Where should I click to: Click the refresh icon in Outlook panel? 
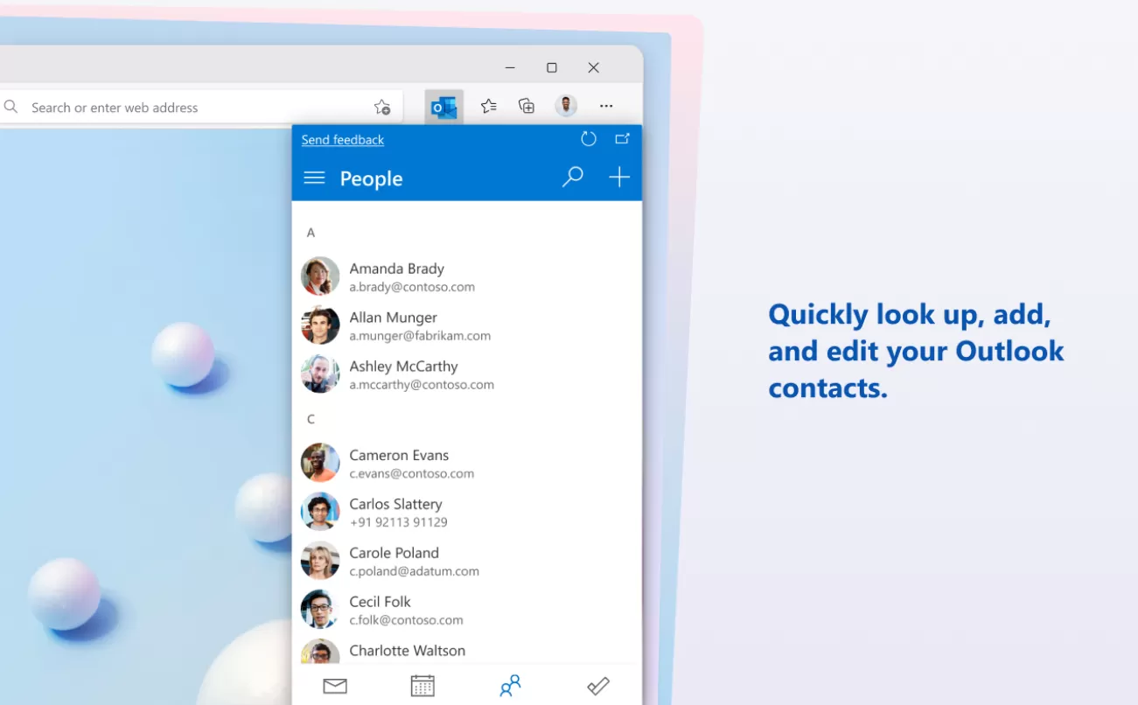[589, 139]
